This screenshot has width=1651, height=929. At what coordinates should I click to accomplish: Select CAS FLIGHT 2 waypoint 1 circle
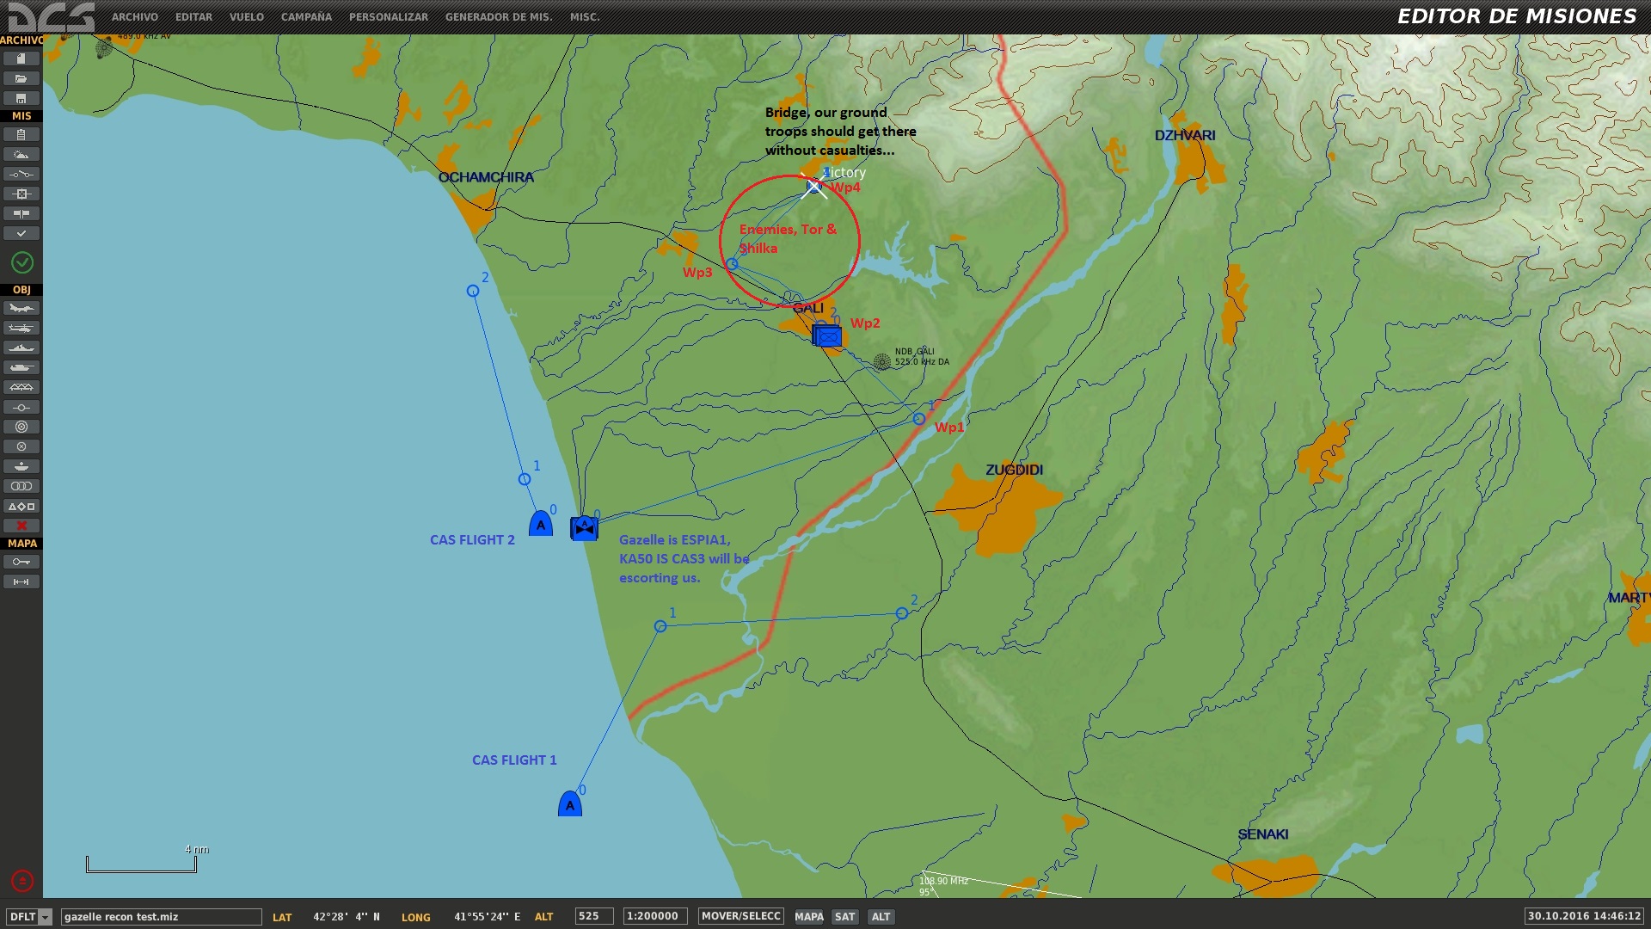click(525, 479)
